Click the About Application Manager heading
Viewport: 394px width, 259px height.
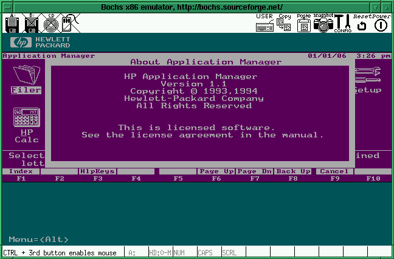[206, 62]
